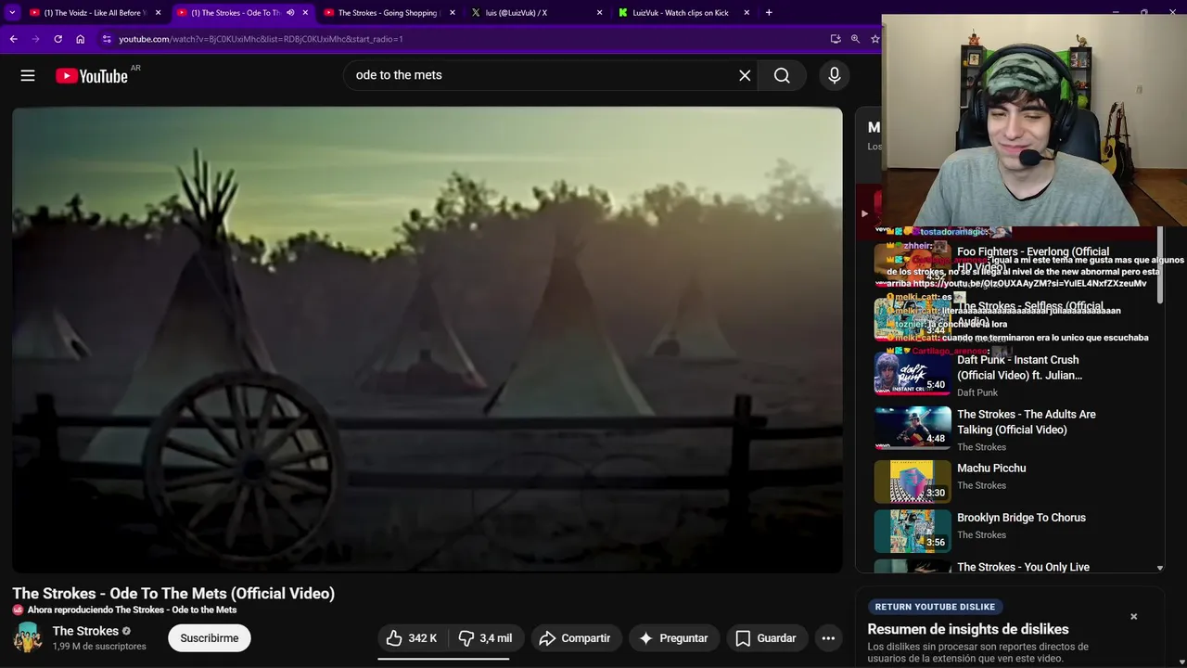The image size is (1187, 668).
Task: Click the install/cast icon in address bar
Action: [836, 39]
